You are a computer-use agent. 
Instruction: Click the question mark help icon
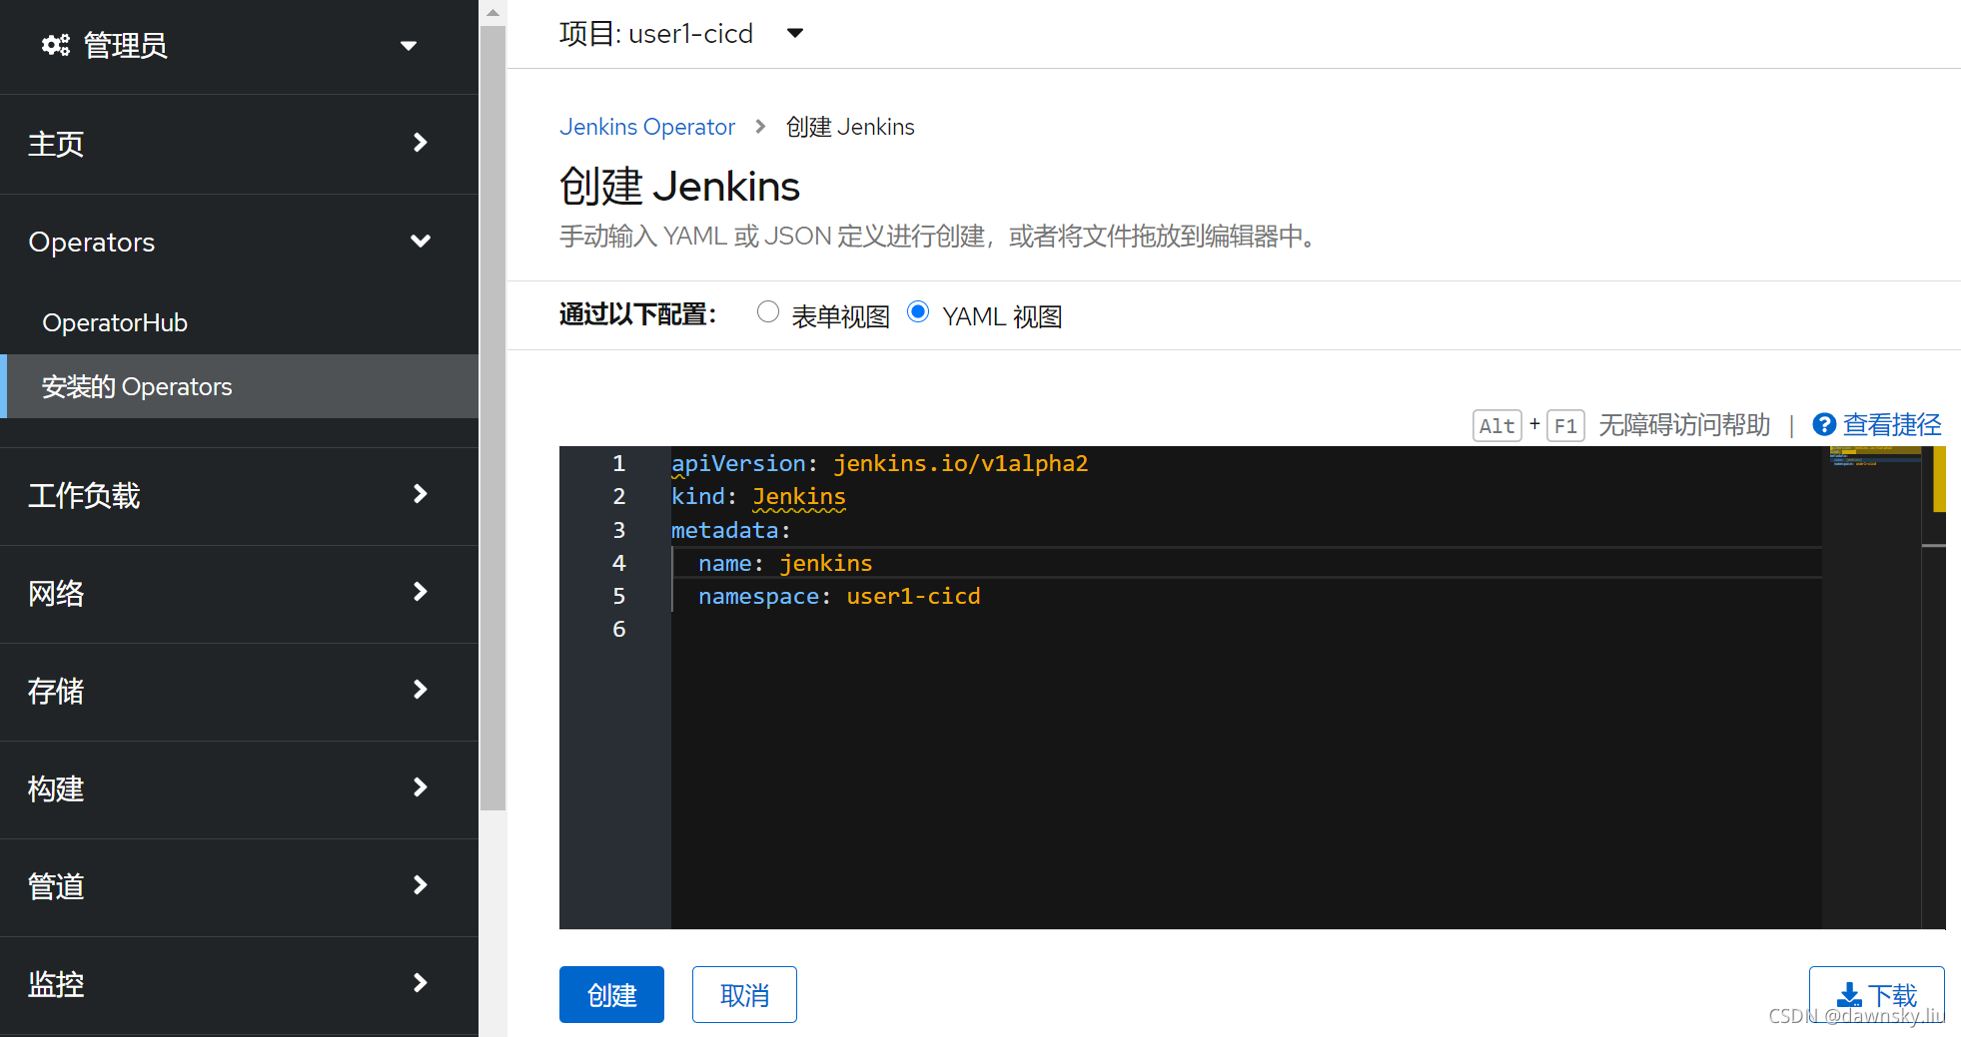[x=1824, y=425]
